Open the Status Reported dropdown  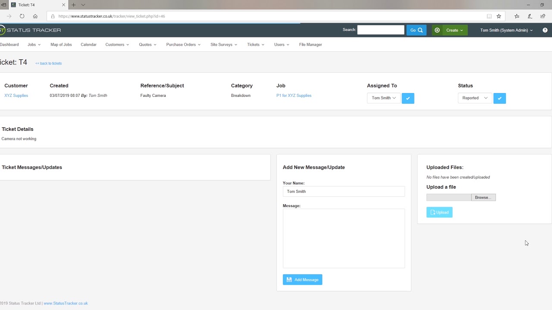[x=475, y=98]
